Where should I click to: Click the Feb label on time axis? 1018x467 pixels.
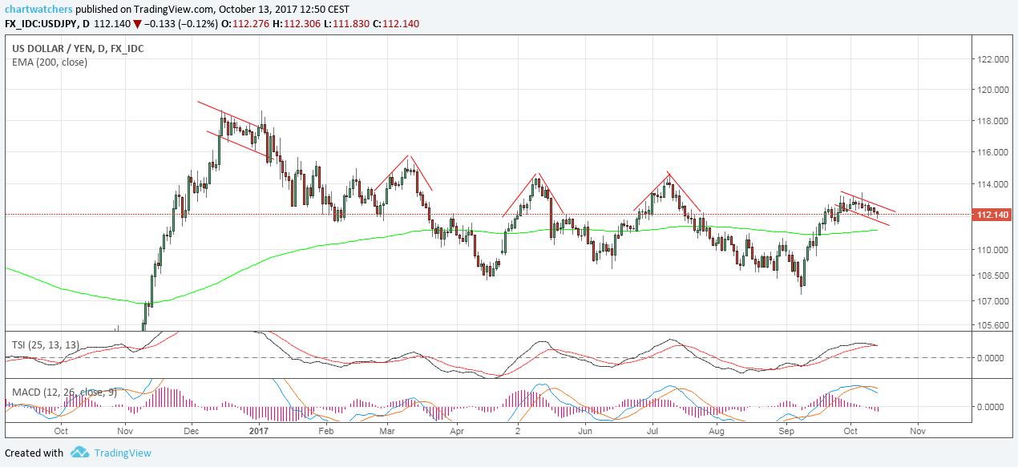click(325, 430)
